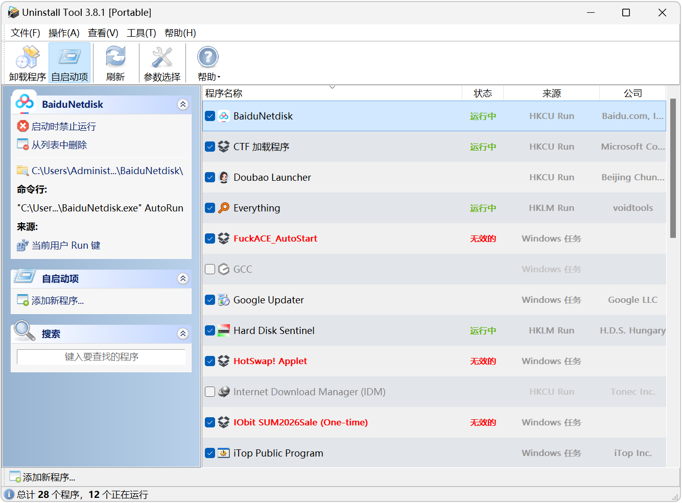Screen dimensions: 682x503
Task: Click the 搜索 panel magnifier icon
Action: [25, 330]
